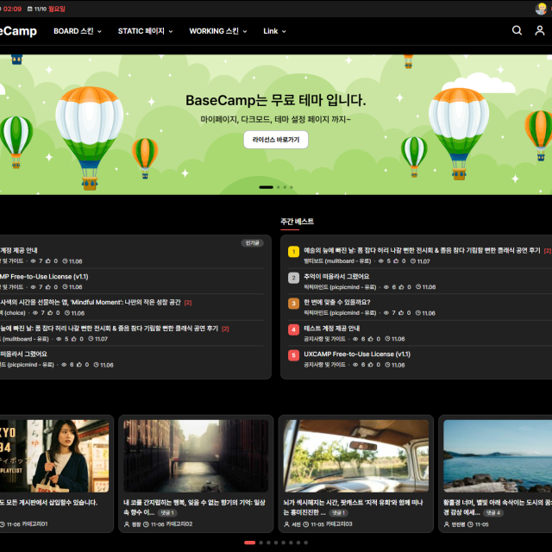Select the active banner slide indicator
This screenshot has height=552, width=552.
[x=266, y=187]
